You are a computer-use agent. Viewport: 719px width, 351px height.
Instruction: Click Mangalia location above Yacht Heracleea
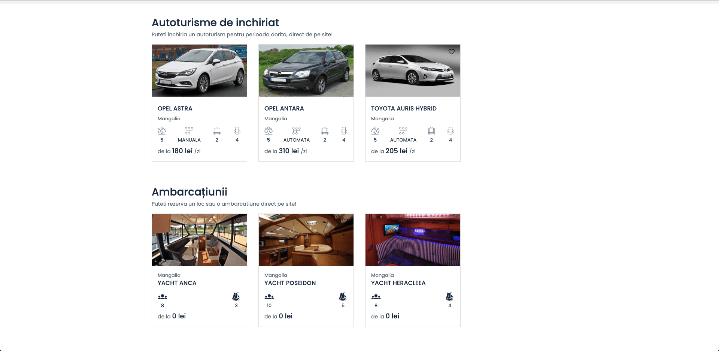(382, 275)
